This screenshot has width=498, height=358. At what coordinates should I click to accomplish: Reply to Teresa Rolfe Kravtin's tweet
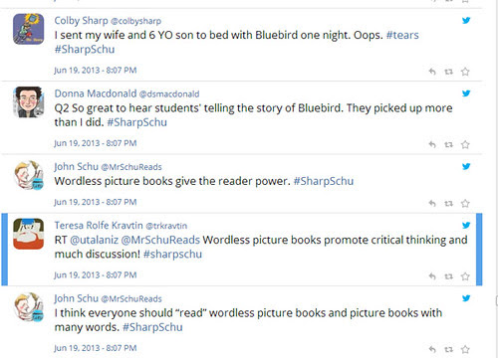click(x=432, y=275)
